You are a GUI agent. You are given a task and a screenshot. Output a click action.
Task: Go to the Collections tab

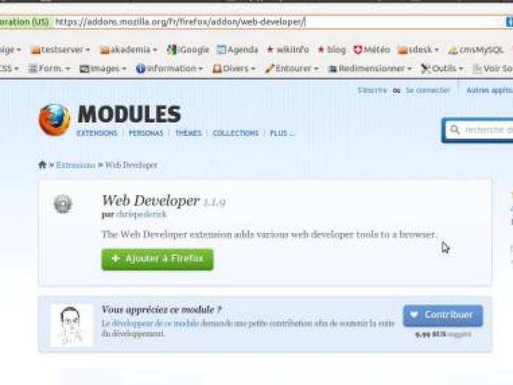pos(235,133)
